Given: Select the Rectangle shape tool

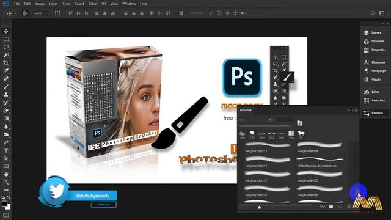Looking at the screenshot, I should pos(6,166).
